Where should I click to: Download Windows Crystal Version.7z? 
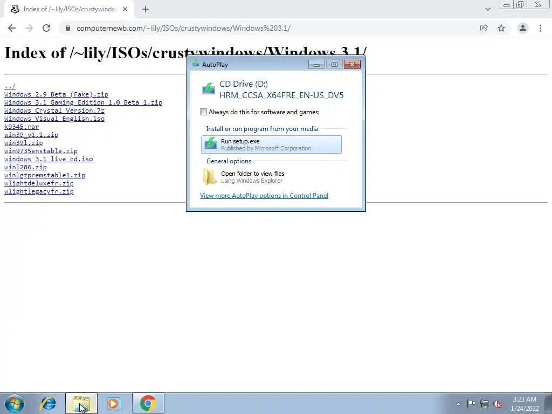[x=54, y=111]
